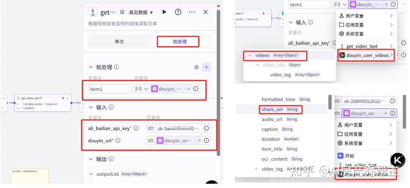Collapse the video_info Object chevron

257,65
